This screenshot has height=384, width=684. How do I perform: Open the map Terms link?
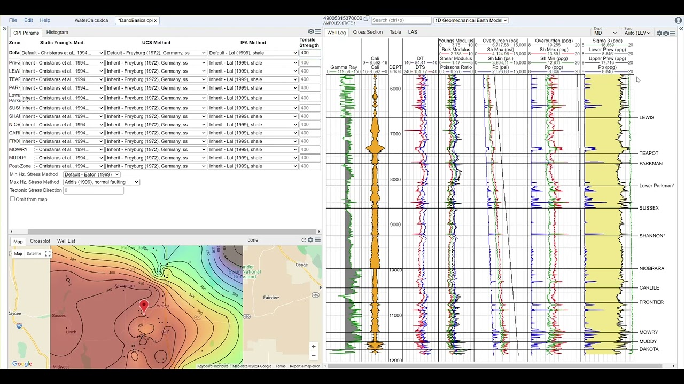(281, 366)
